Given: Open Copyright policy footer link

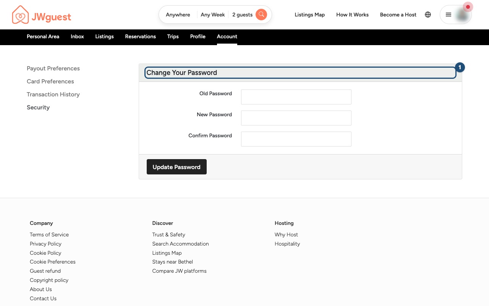Looking at the screenshot, I should click(49, 280).
